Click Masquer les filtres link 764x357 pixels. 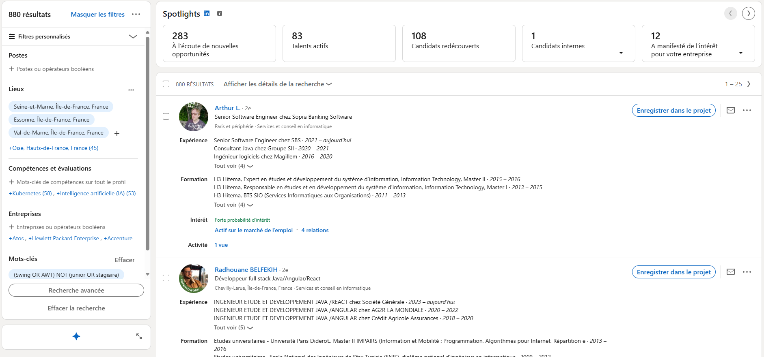[98, 14]
